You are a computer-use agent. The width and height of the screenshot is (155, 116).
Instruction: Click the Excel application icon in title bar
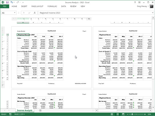coord(3,2)
